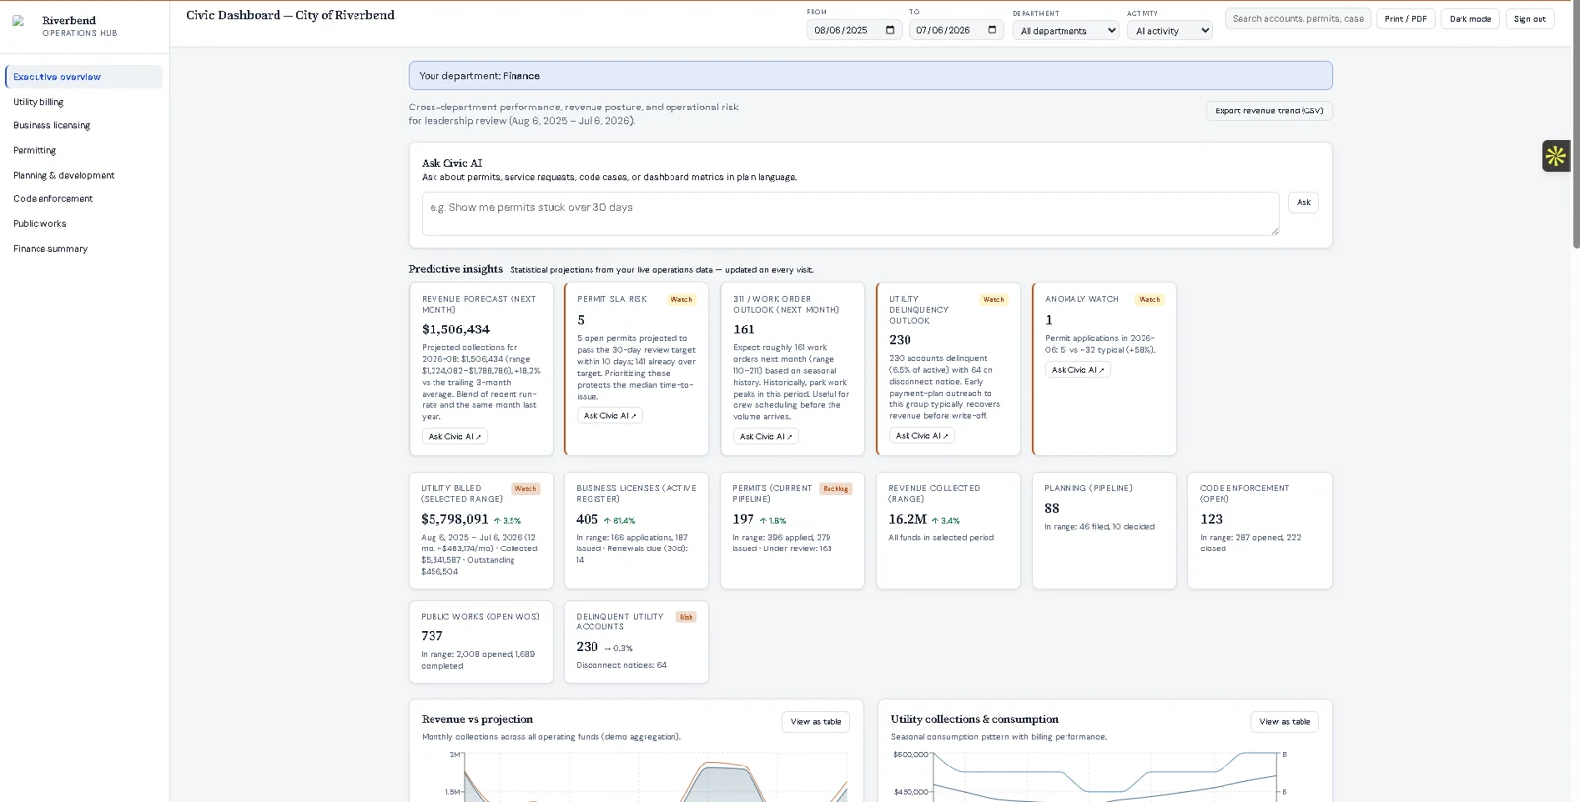Click the From date field 08/06/2025
Viewport: 1580px width, 802px height.
(854, 31)
